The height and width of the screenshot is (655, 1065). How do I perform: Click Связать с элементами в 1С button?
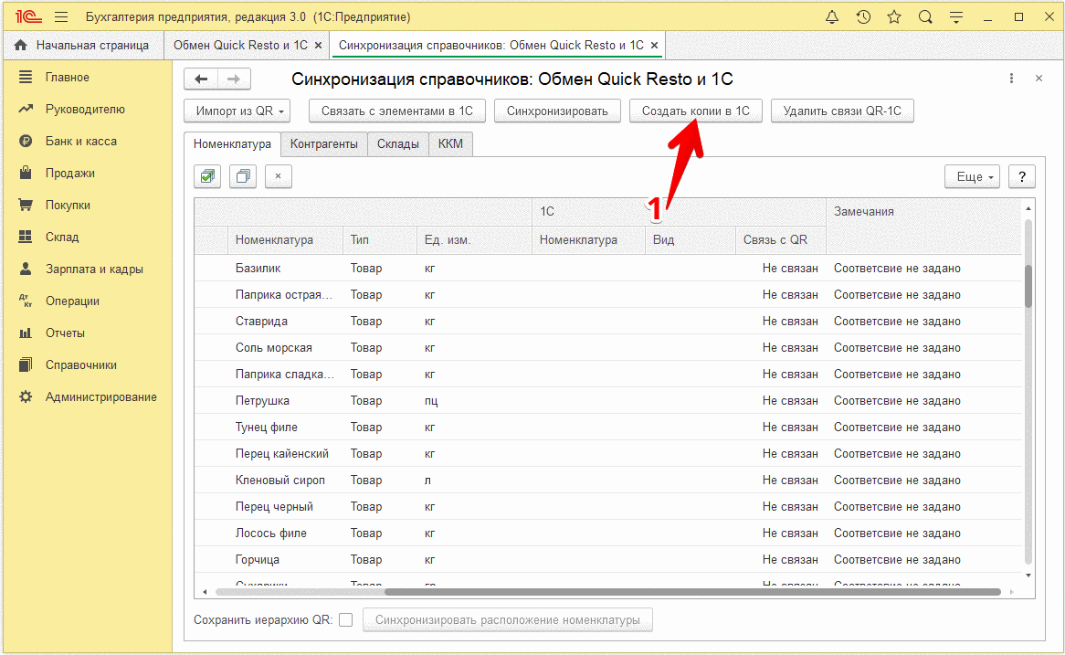point(397,111)
